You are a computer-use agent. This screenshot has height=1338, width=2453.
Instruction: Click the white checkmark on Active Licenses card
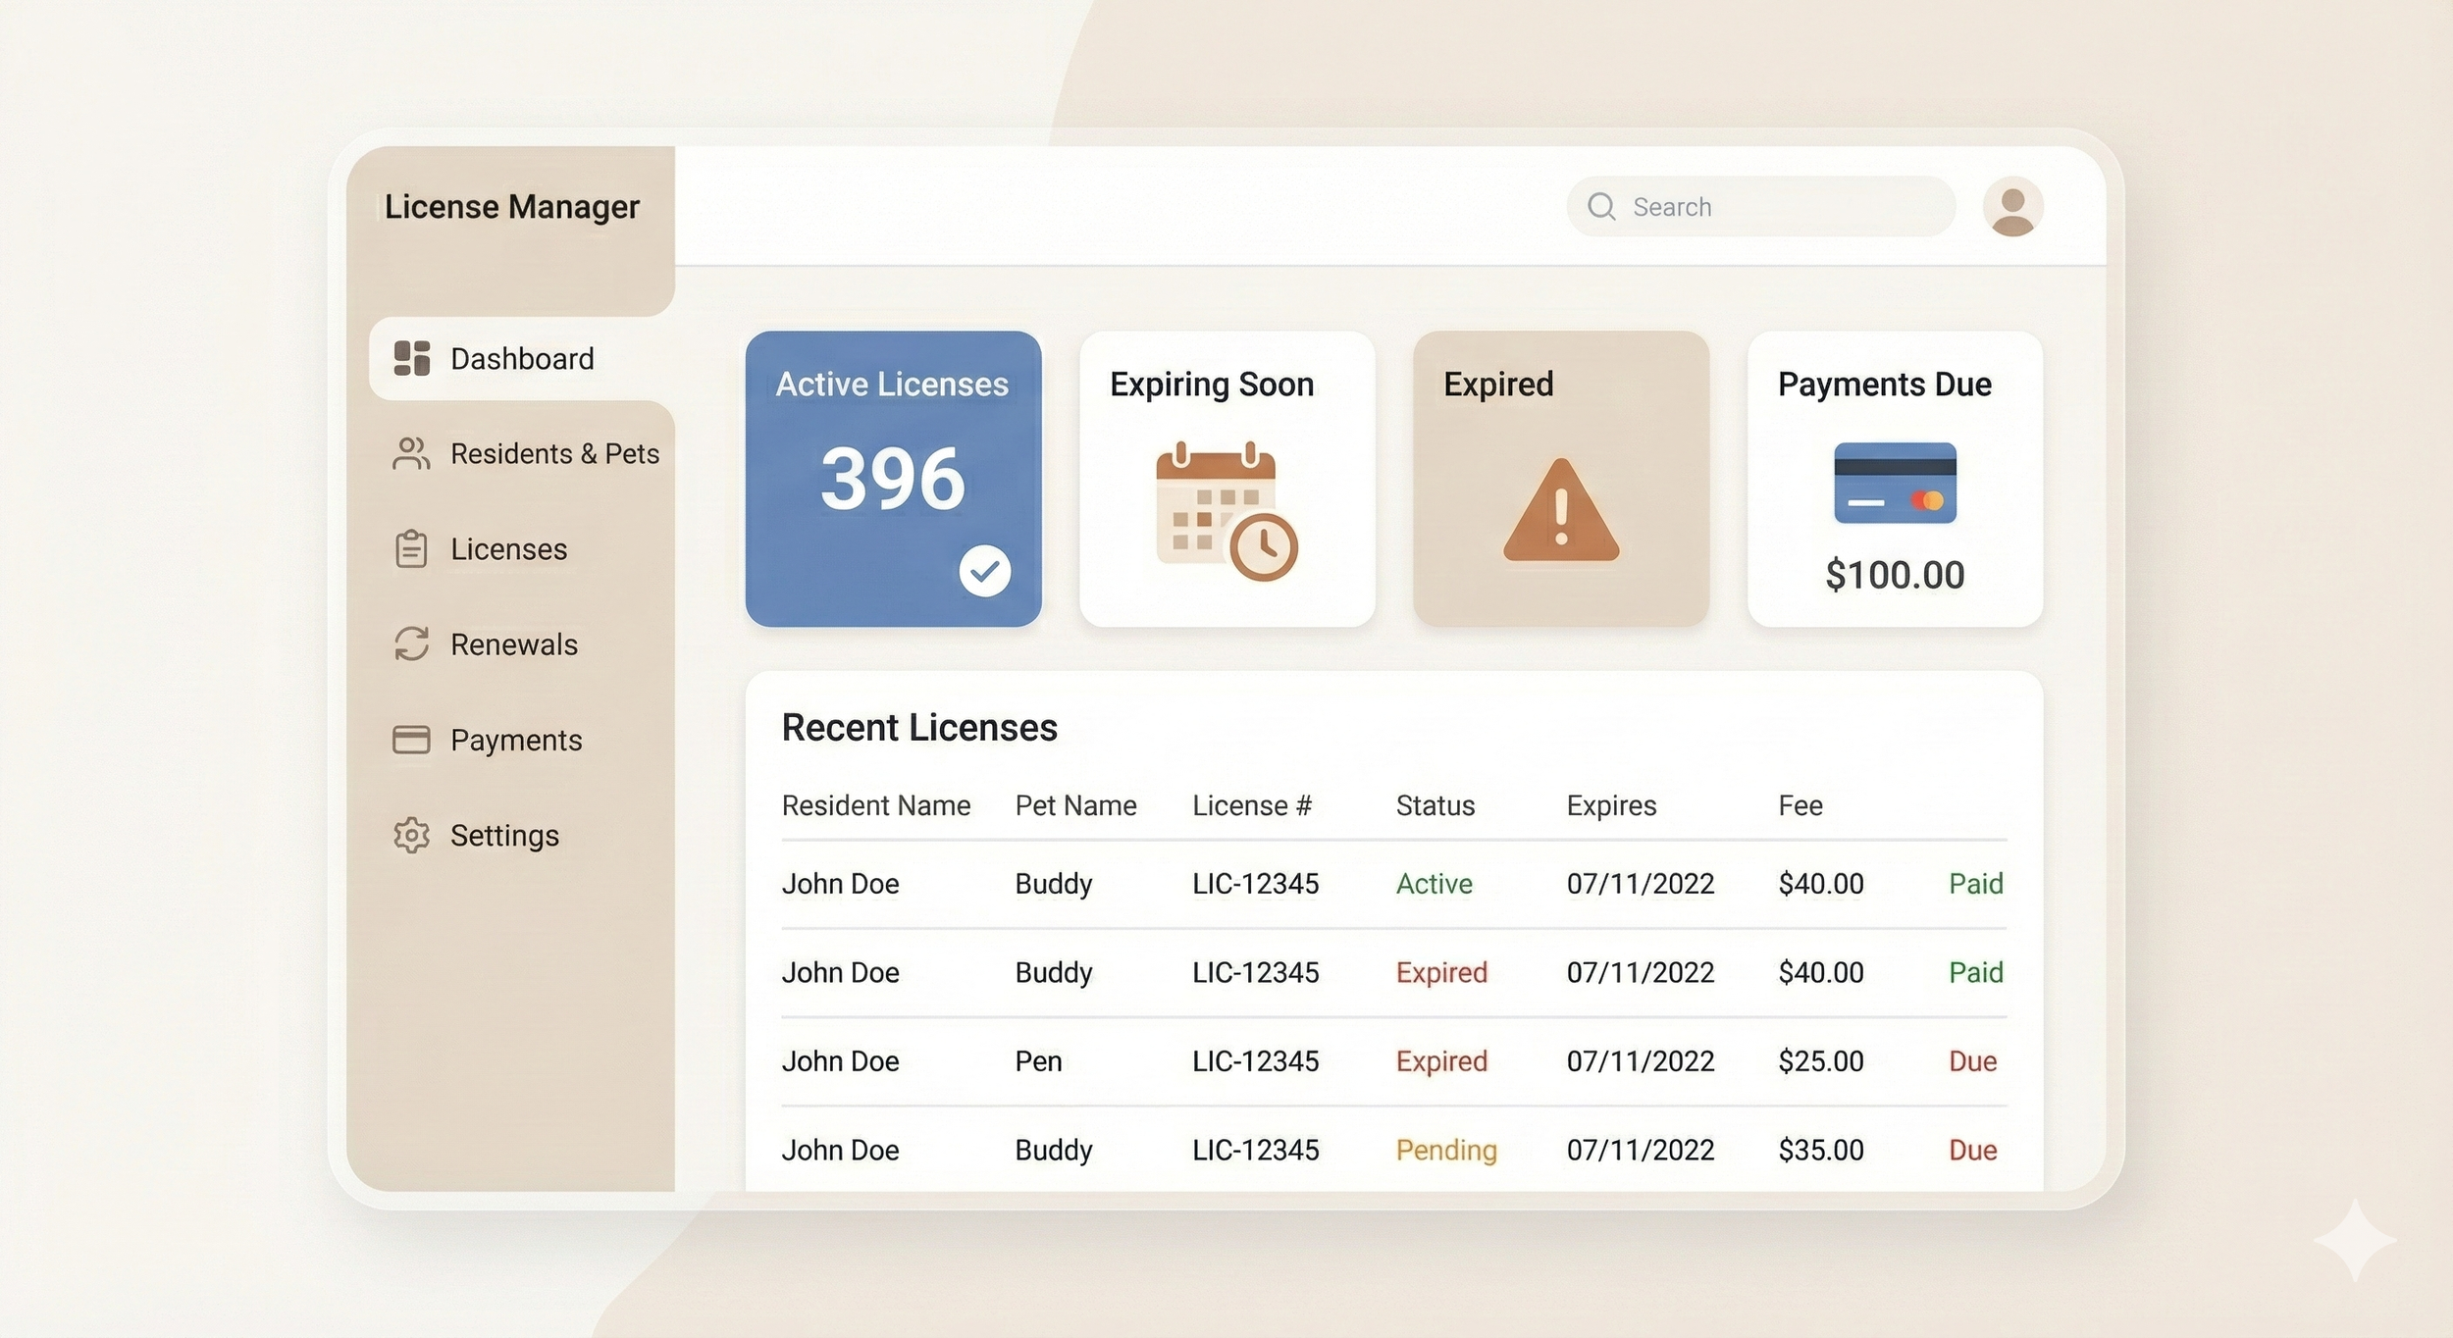tap(984, 571)
